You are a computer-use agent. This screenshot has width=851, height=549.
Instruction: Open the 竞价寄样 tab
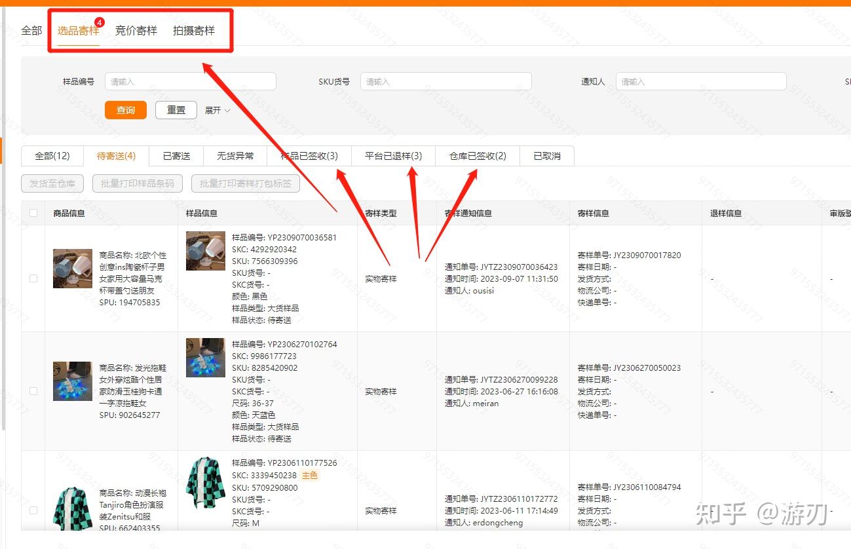tap(136, 30)
